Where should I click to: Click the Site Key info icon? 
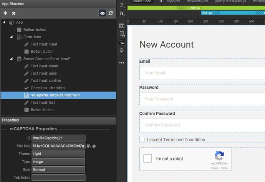click(94, 146)
